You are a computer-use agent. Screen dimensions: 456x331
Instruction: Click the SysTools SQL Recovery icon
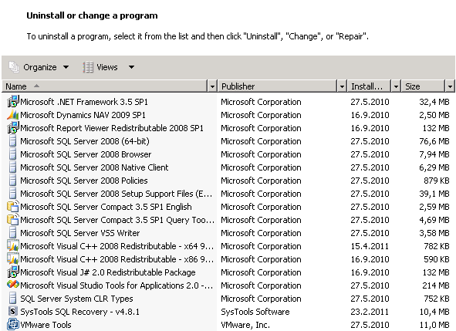tap(13, 312)
